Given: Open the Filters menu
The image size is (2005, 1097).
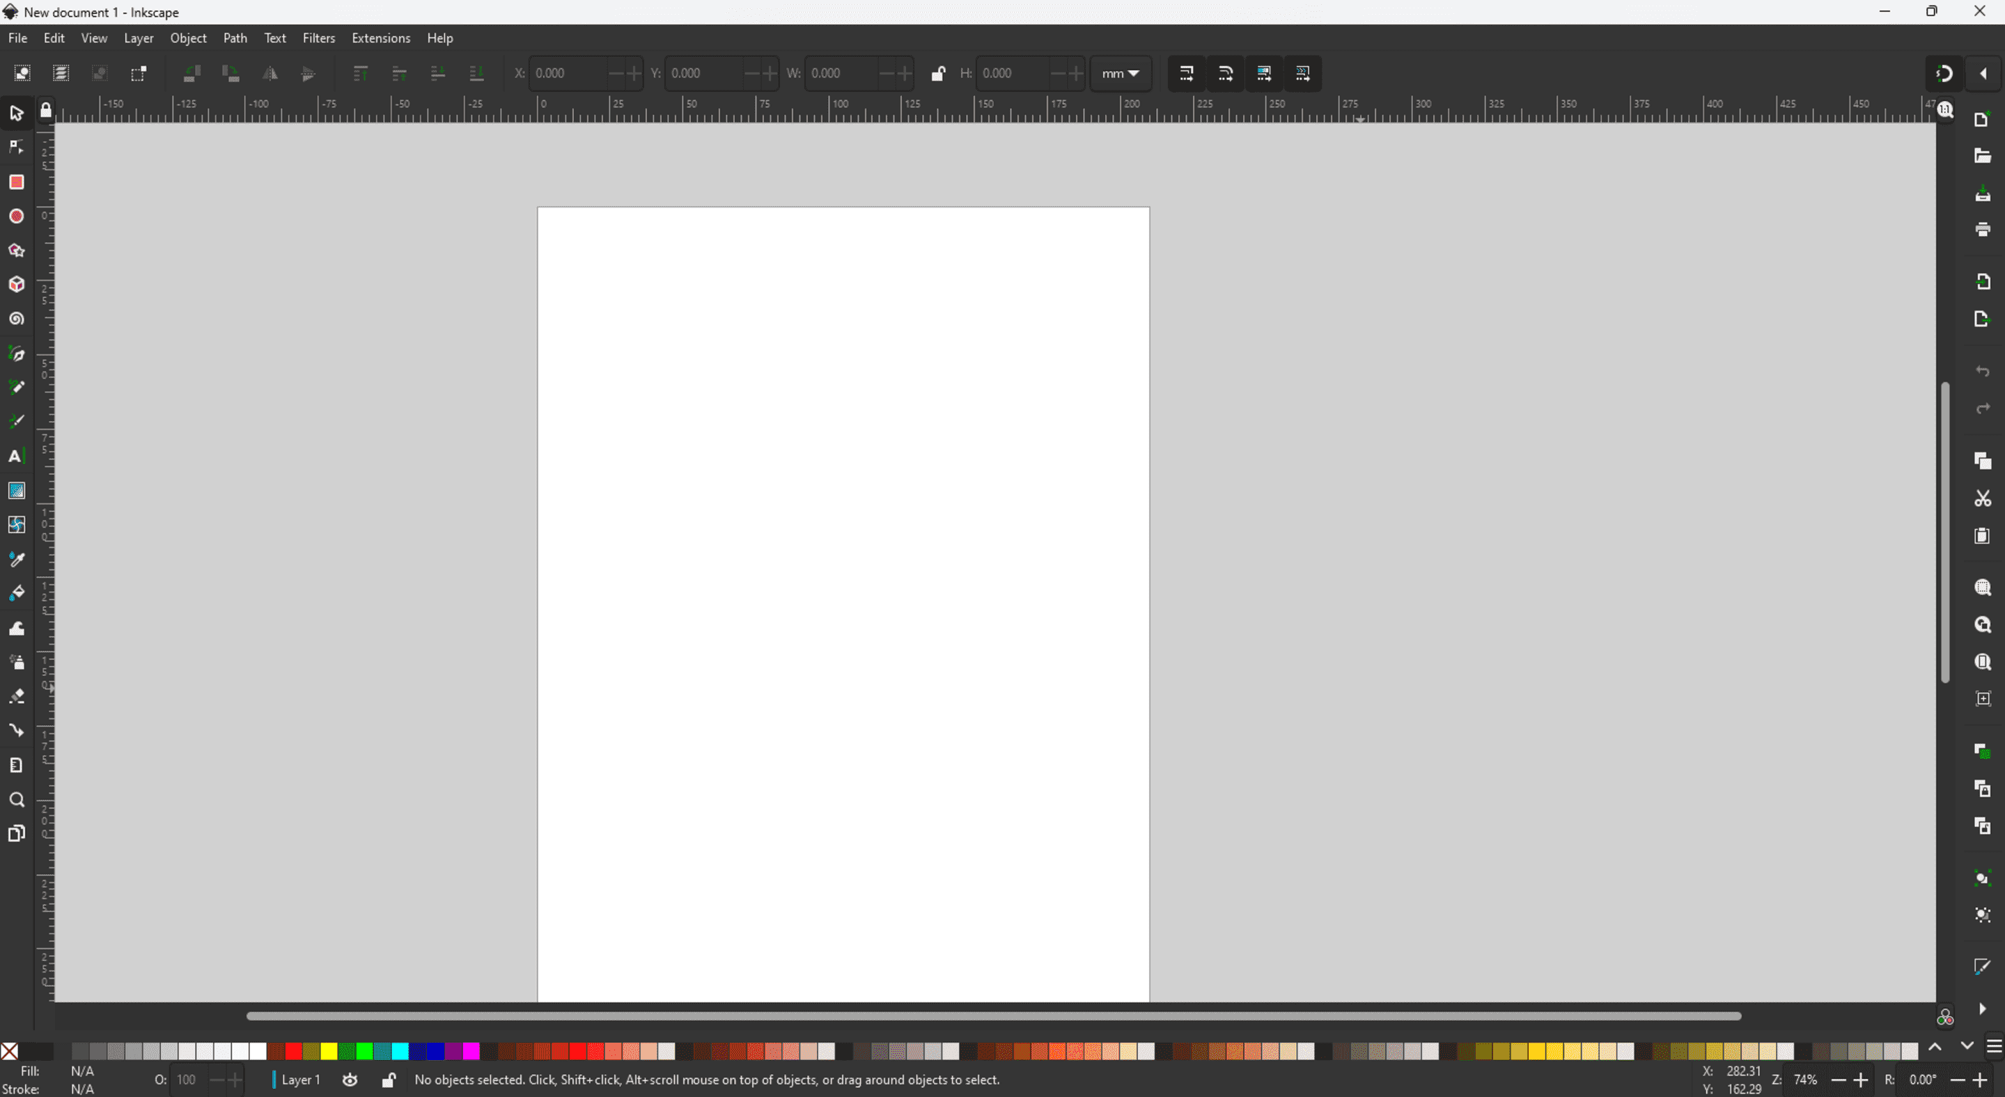Looking at the screenshot, I should (319, 38).
